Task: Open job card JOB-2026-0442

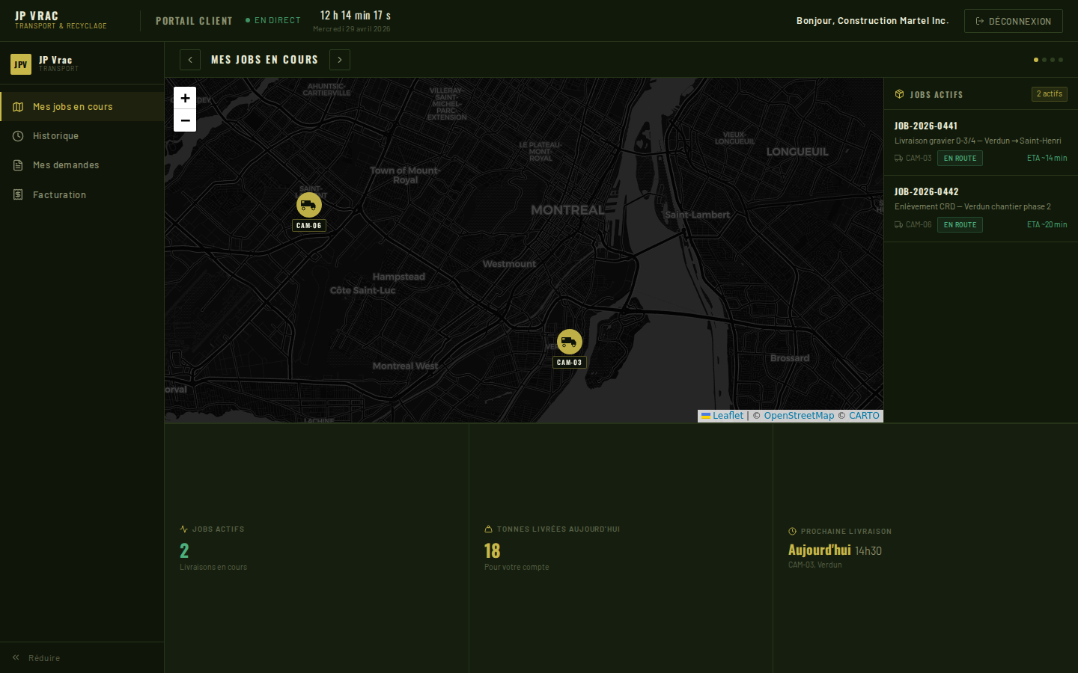Action: click(980, 208)
